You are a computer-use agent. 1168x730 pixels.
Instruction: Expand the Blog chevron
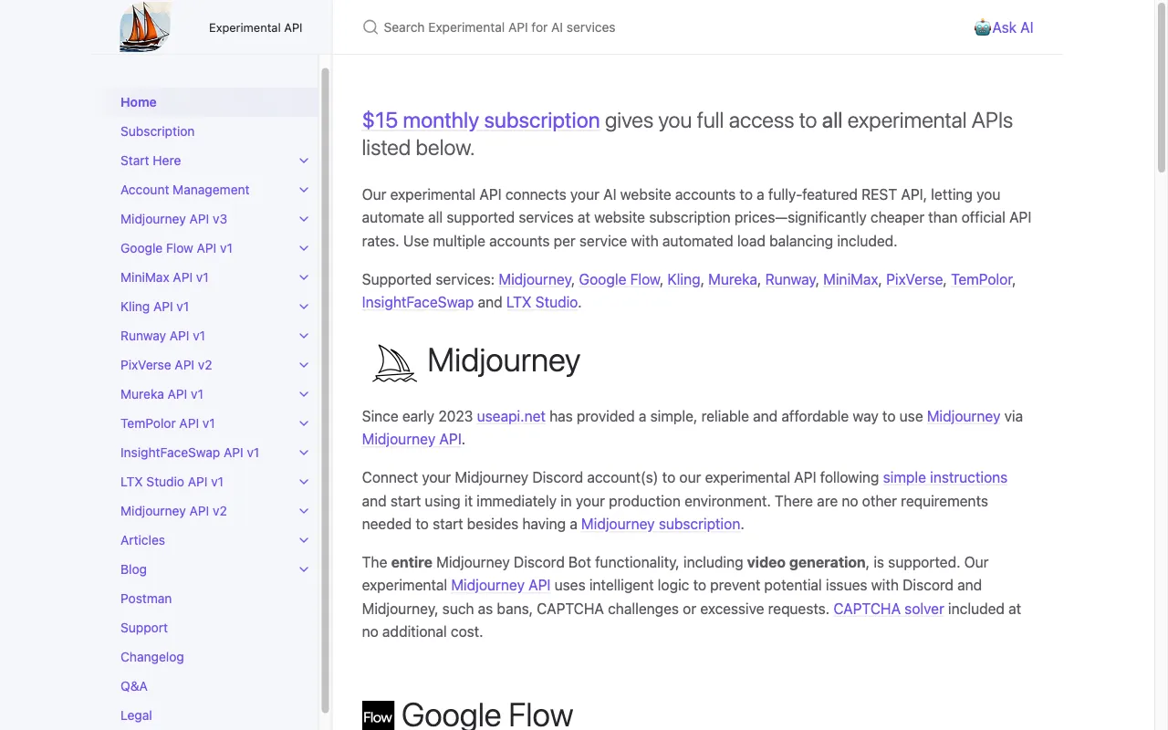pyautogui.click(x=304, y=569)
